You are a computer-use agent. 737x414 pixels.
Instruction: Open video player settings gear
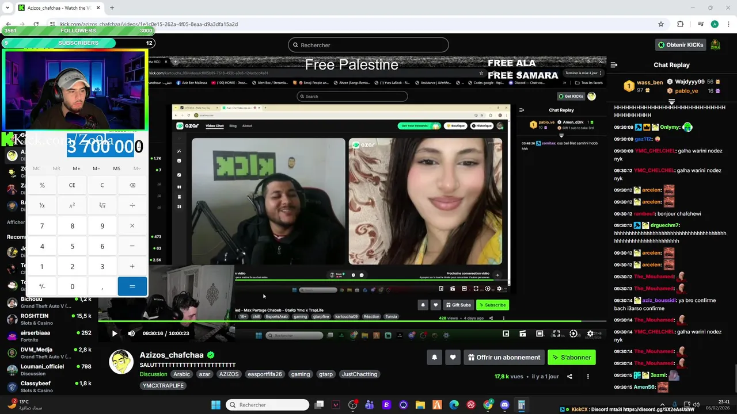coord(590,333)
